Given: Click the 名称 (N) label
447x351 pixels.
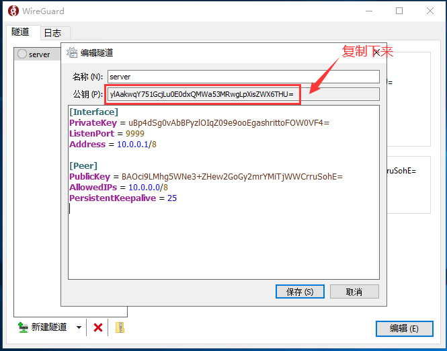Looking at the screenshot, I should point(87,77).
